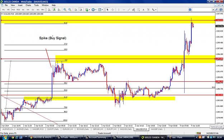
Task: Switch to the GBPUSD,H4 chart tab
Action: (x=98, y=129)
